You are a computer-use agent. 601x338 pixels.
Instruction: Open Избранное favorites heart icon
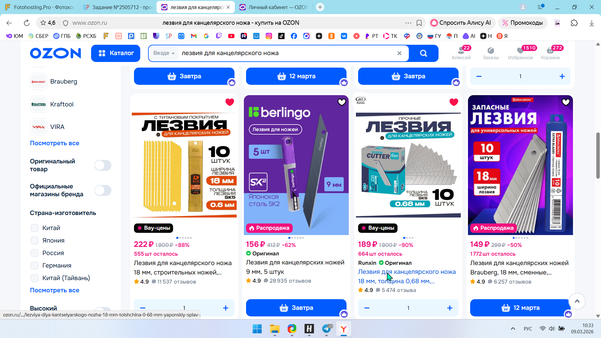[x=520, y=51]
